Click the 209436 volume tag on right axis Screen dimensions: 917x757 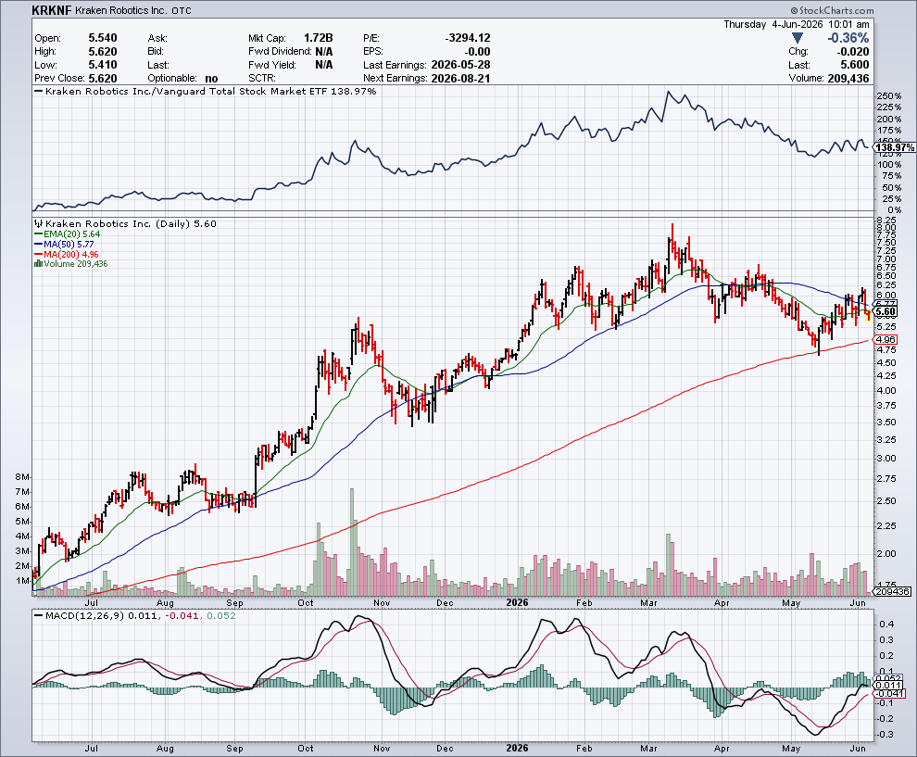[891, 591]
